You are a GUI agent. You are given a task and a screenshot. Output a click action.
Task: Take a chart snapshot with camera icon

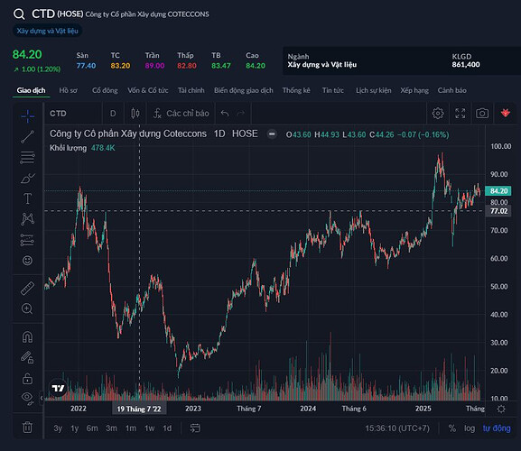click(x=482, y=114)
